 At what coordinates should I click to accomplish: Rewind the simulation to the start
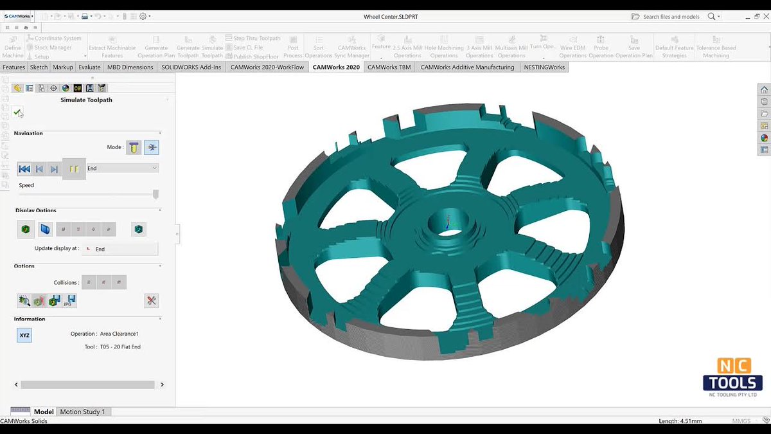(24, 168)
